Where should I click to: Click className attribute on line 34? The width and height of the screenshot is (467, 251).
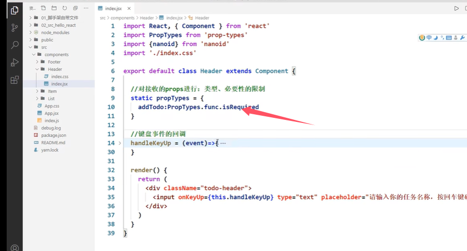(180, 188)
